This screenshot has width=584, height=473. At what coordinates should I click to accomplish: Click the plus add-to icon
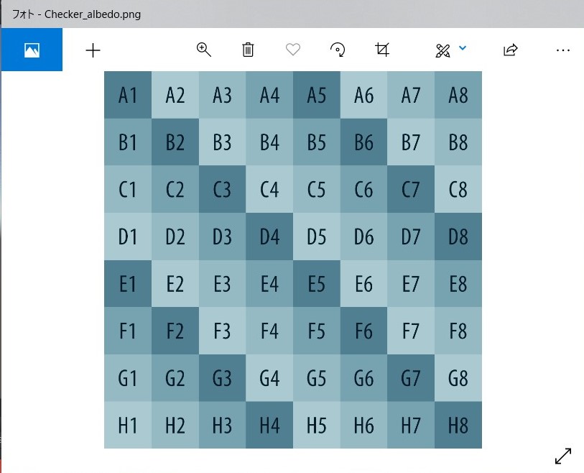click(x=93, y=50)
